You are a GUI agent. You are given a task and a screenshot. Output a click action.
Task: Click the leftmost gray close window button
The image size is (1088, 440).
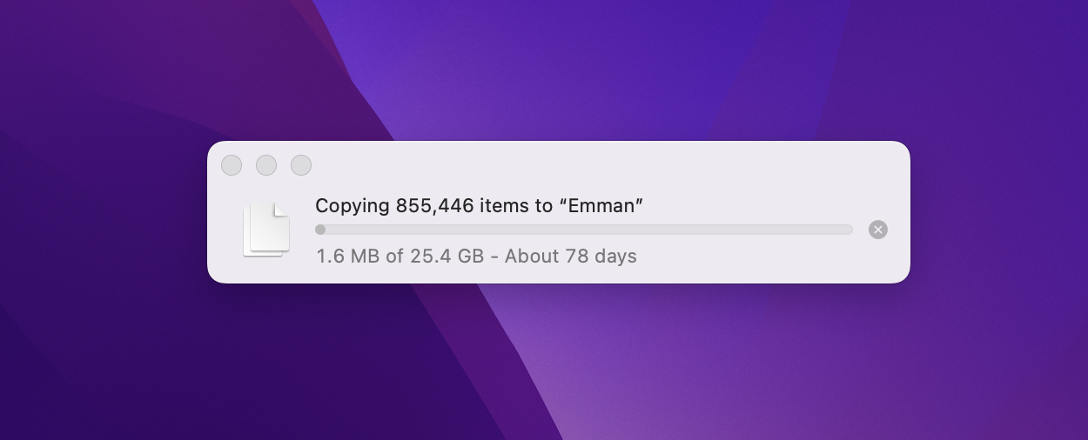(x=232, y=165)
